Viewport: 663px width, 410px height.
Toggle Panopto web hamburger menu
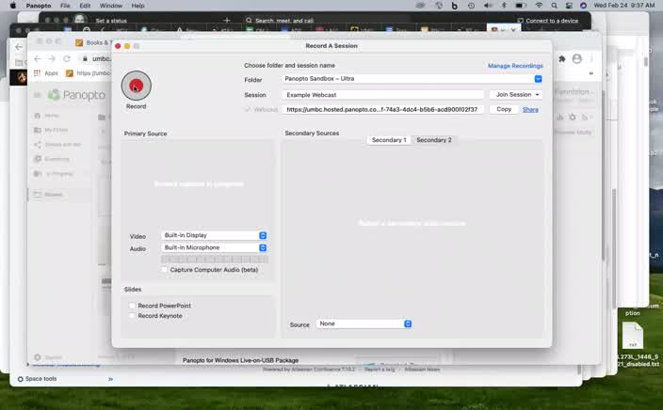pyautogui.click(x=38, y=95)
